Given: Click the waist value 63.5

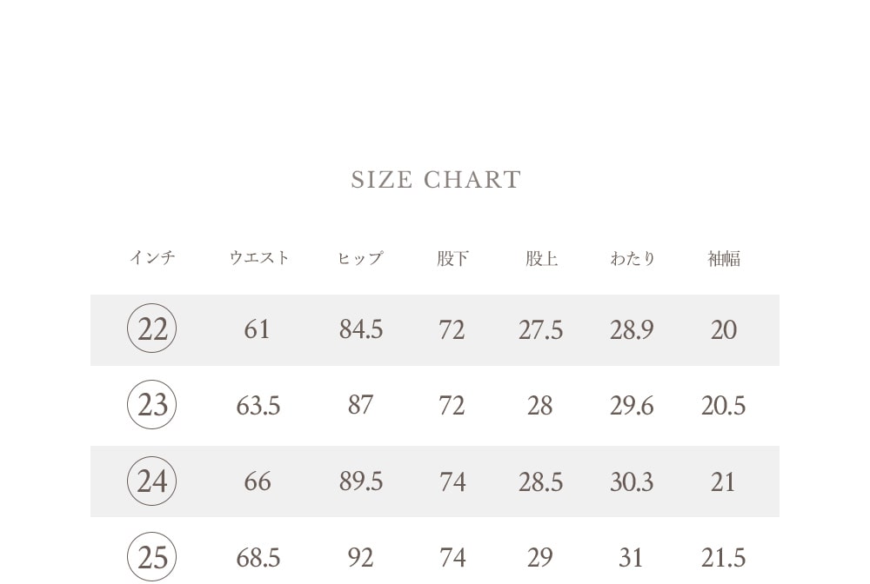Looking at the screenshot, I should (258, 406).
